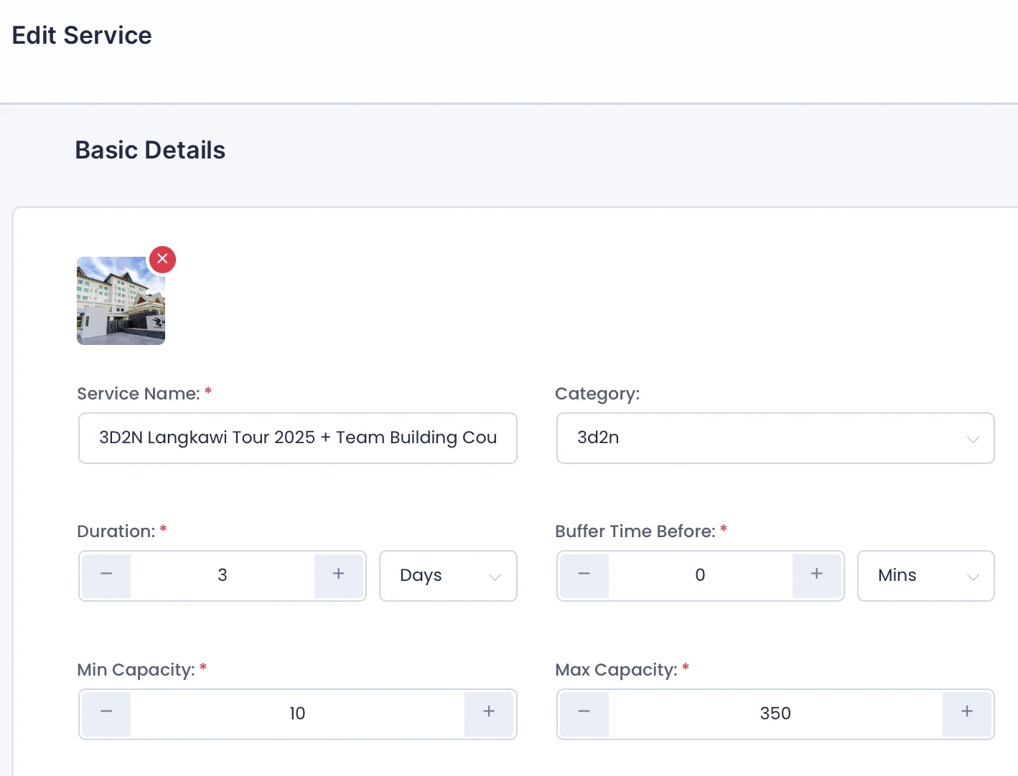Screen dimensions: 1018x776
Task: Decrease Buffer Time Before with minus icon
Action: point(584,575)
